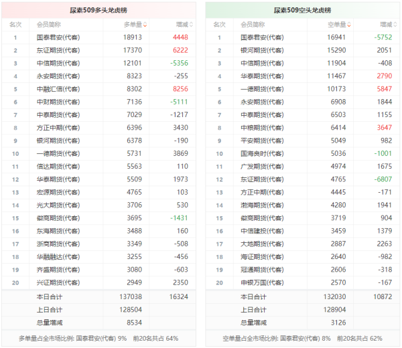Image resolution: width=402 pixels, height=348 pixels.
Task: Select 大地期货(代客) row name
Action: click(262, 244)
